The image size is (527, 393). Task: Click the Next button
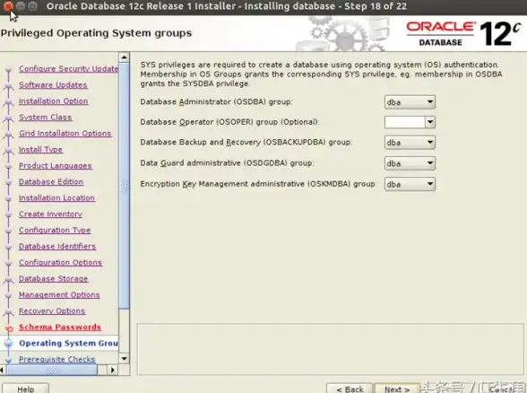click(x=397, y=389)
